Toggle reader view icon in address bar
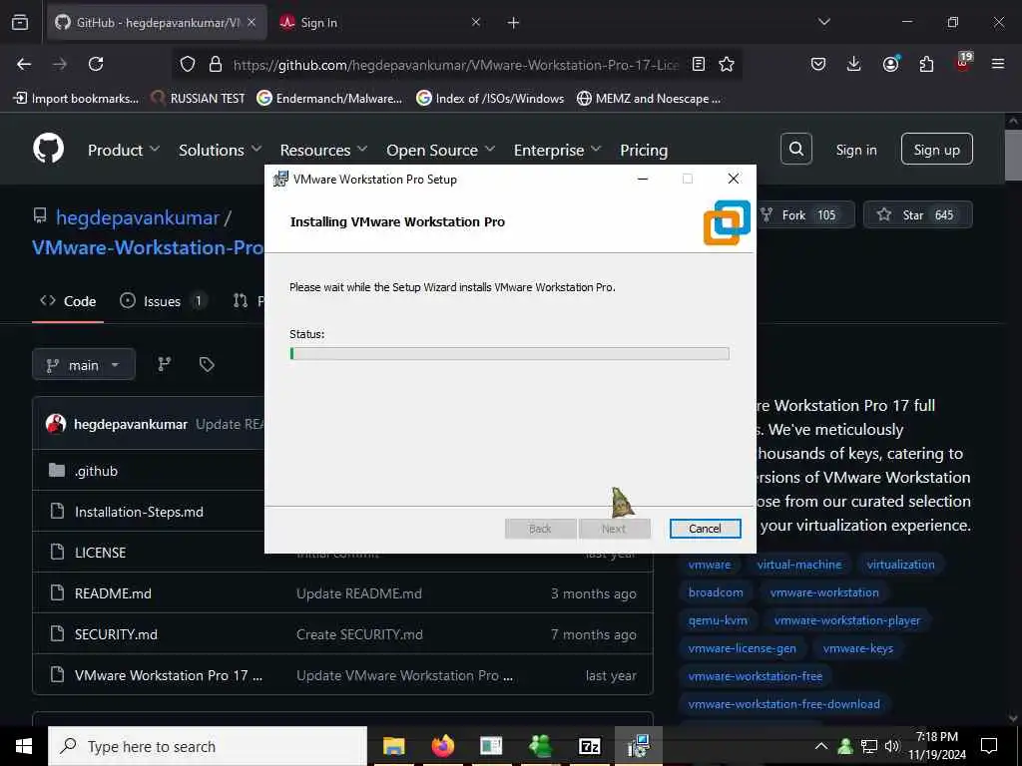This screenshot has width=1022, height=766. pyautogui.click(x=698, y=64)
